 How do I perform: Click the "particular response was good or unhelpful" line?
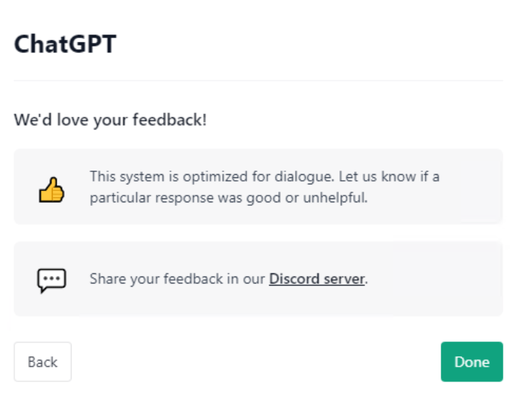(228, 198)
